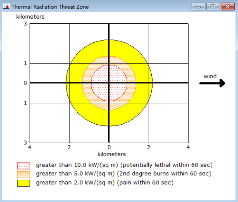Image resolution: width=238 pixels, height=202 pixels.
Task: Click the wind direction arrow
Action: click(x=212, y=83)
